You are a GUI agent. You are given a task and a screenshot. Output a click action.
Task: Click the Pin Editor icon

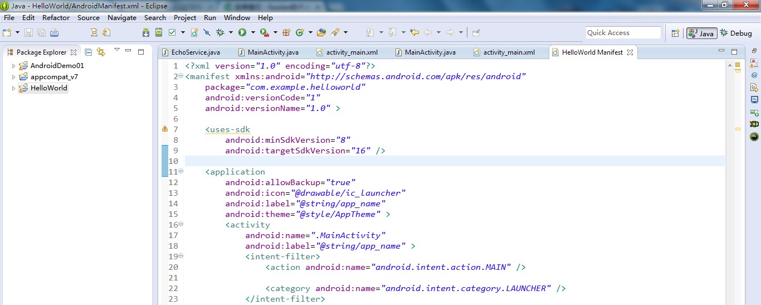[476, 33]
